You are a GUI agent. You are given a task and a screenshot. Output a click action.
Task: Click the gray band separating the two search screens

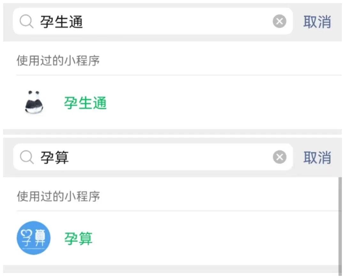[x=172, y=132]
